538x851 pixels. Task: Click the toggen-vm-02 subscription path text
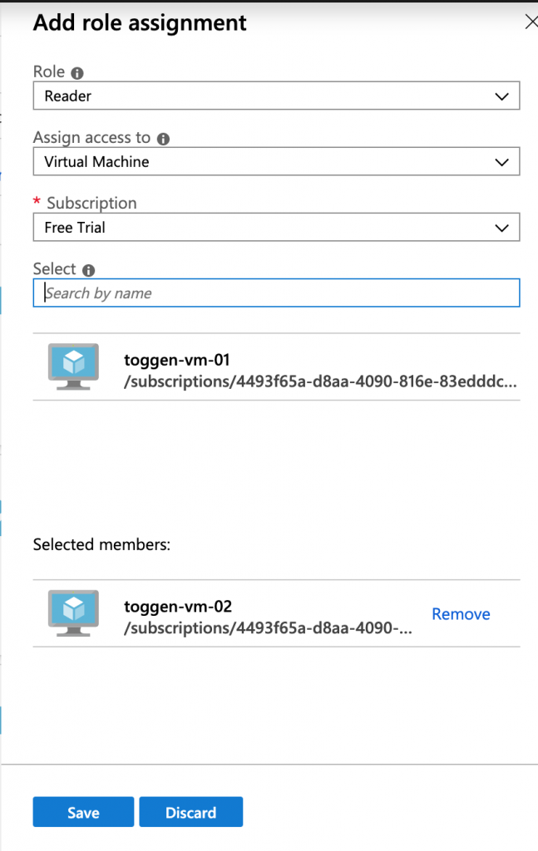[269, 628]
